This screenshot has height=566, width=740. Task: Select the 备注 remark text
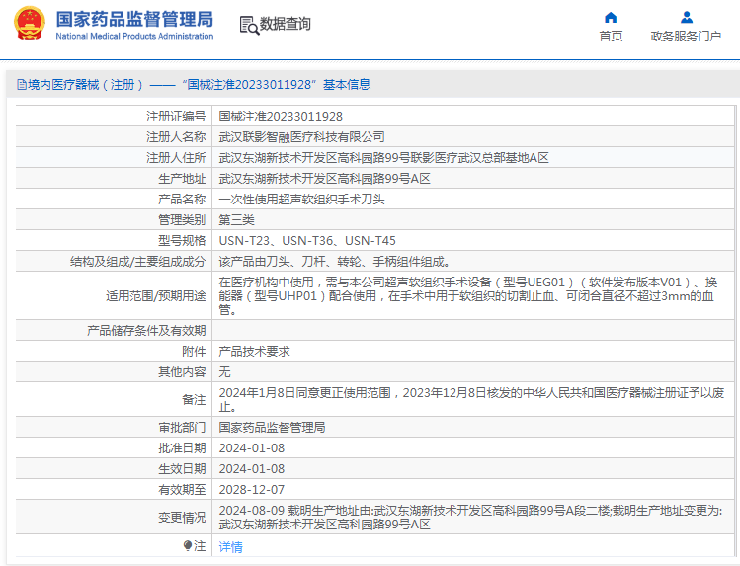click(x=471, y=399)
